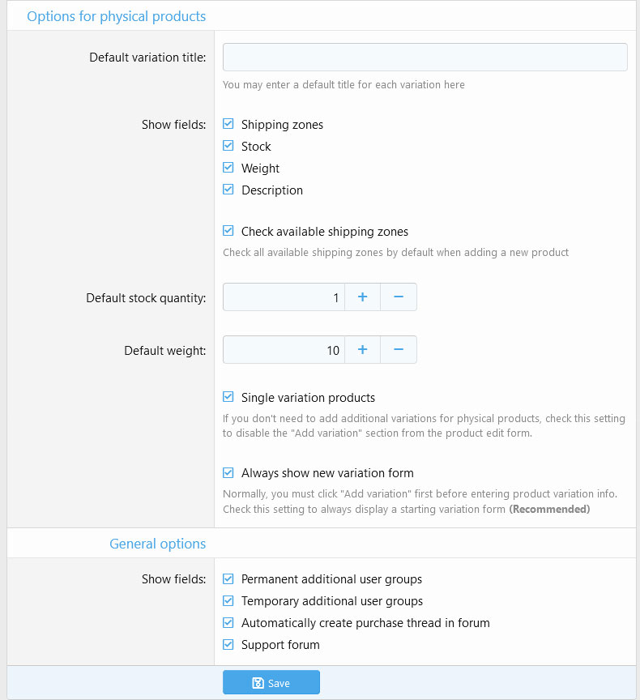The width and height of the screenshot is (640, 700).
Task: Click the Save button
Action: (271, 683)
